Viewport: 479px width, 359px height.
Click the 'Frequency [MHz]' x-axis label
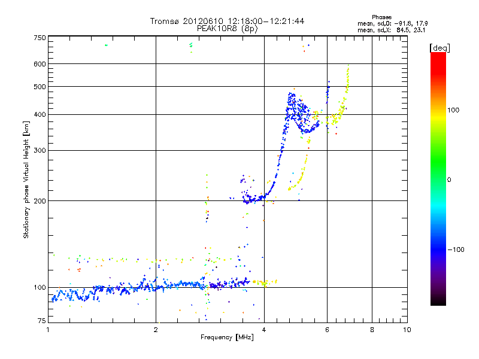coord(227,337)
